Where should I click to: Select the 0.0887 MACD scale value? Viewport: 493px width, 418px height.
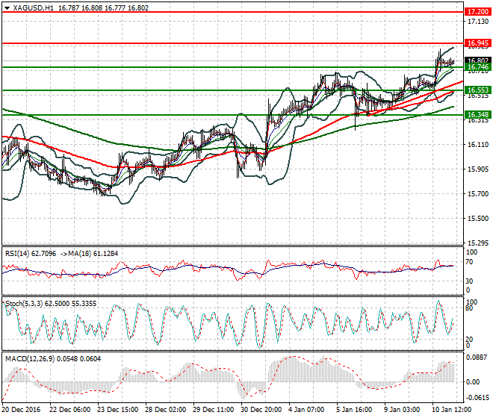point(477,358)
